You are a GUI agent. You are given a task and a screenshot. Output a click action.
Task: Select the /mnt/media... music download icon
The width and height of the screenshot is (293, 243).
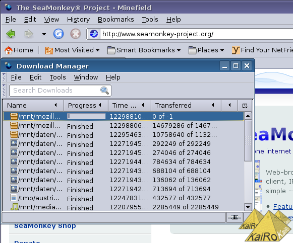[14, 207]
